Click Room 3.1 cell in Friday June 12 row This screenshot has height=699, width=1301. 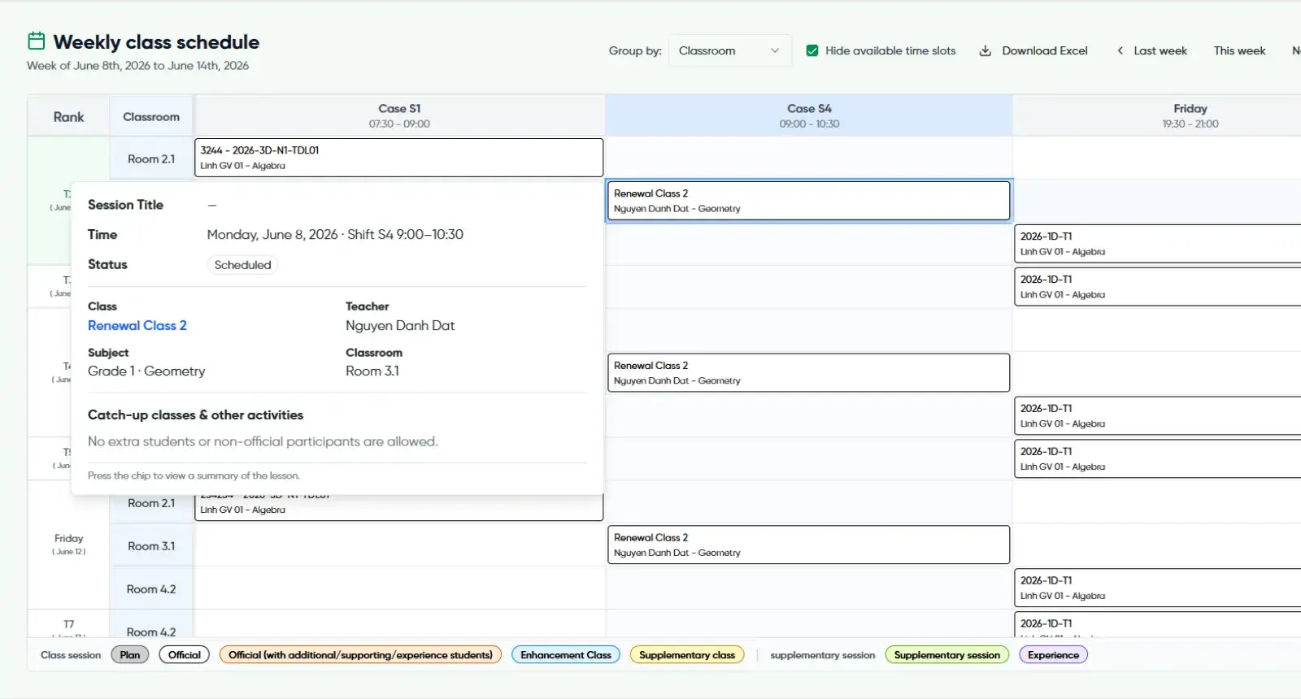[151, 545]
